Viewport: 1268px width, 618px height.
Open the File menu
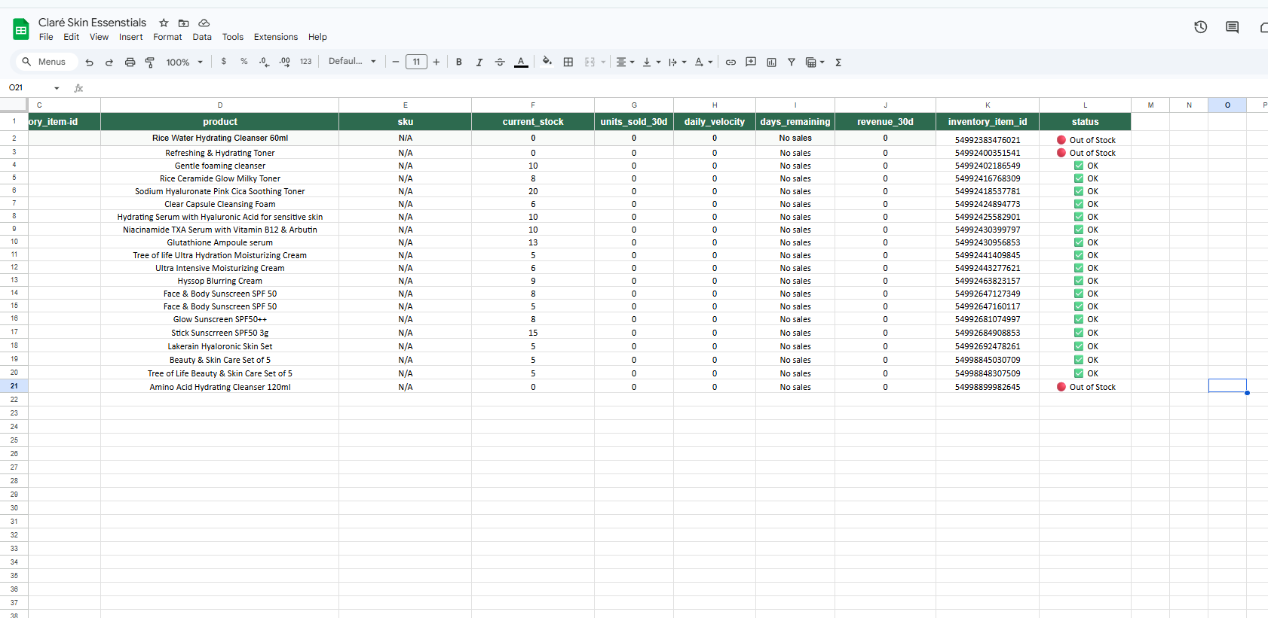[x=46, y=37]
